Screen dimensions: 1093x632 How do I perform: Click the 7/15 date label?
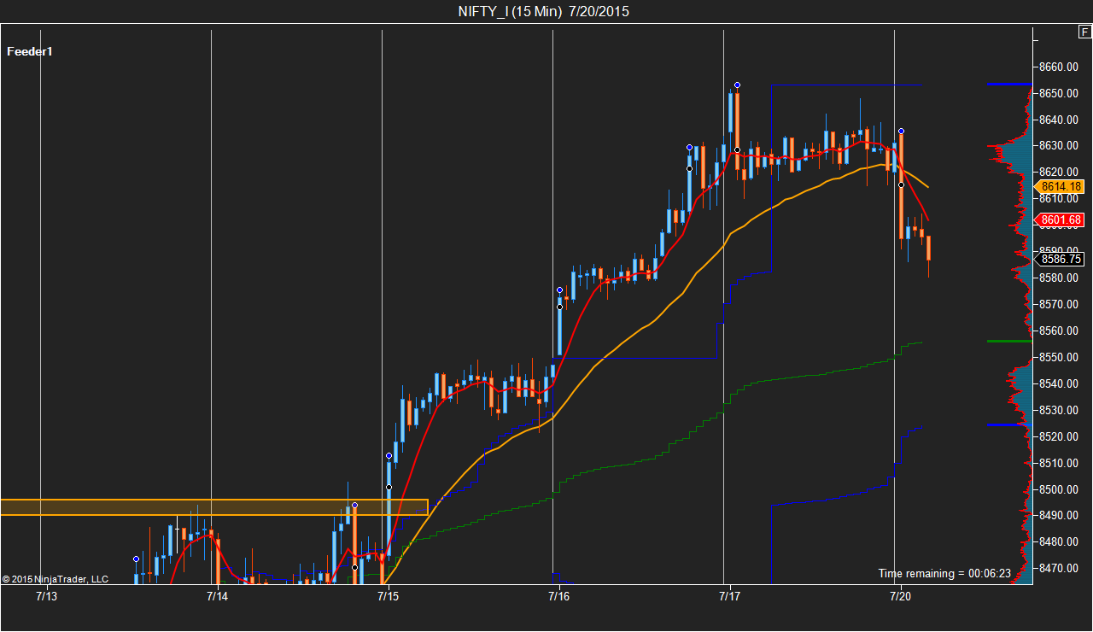pos(388,596)
